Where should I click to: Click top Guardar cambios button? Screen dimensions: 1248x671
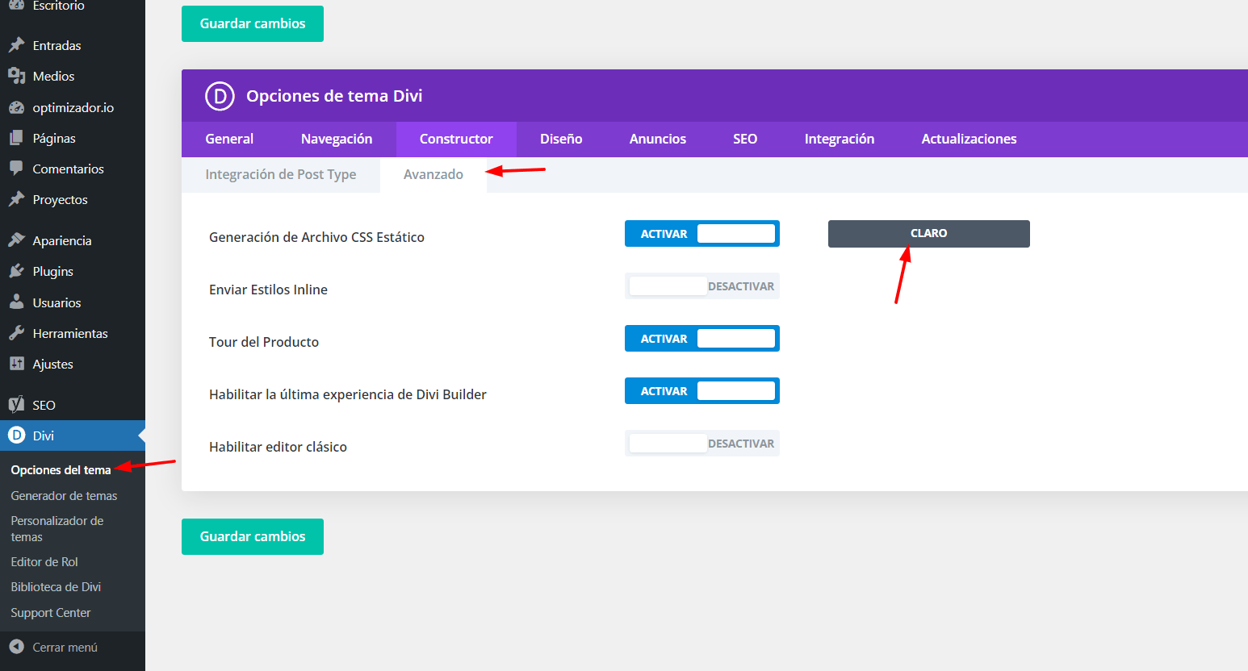click(x=253, y=23)
